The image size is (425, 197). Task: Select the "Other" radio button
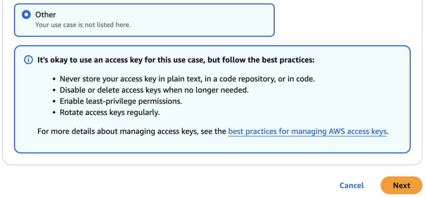pos(27,15)
